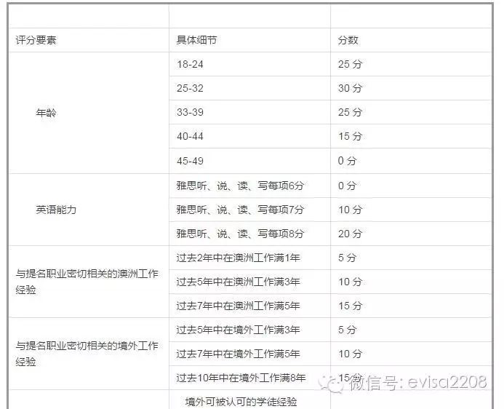Click the age range '40-44'
504x409 pixels.
pos(190,136)
